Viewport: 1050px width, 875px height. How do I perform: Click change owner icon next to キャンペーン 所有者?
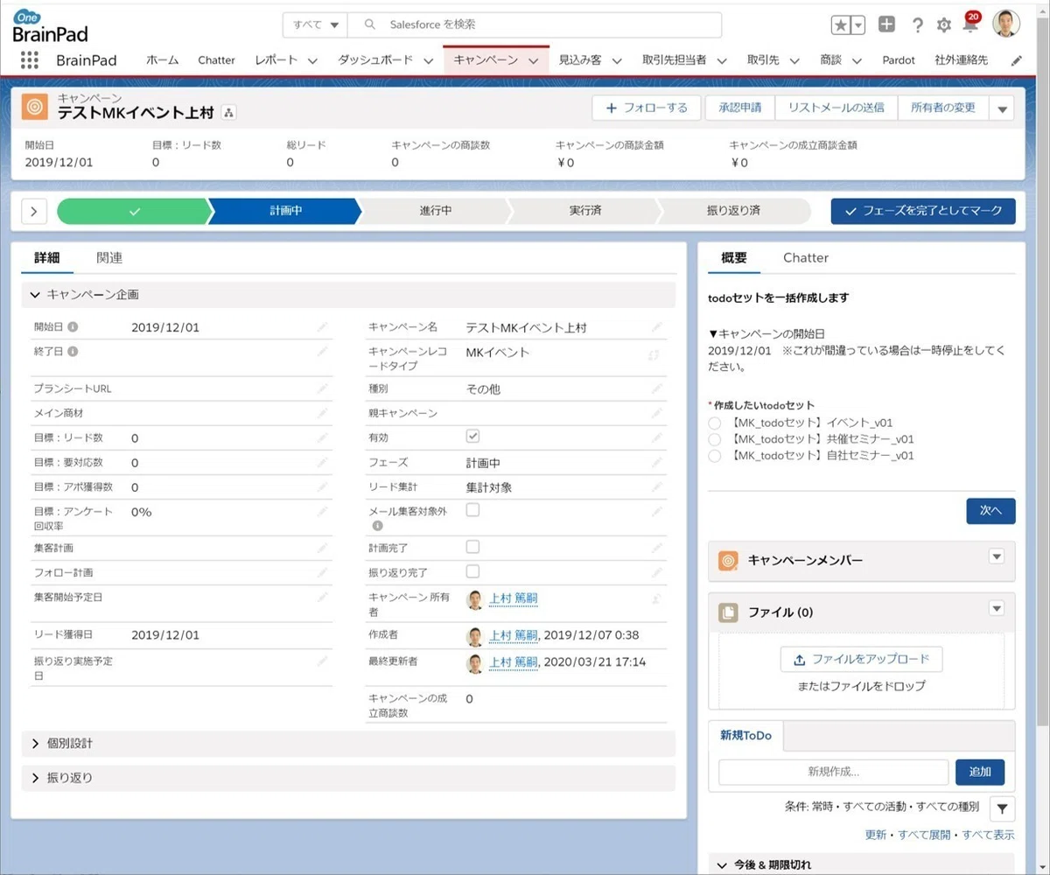click(656, 598)
